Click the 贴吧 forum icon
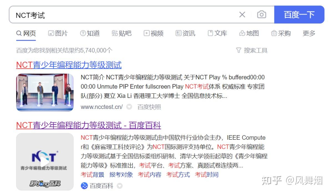 (x=115, y=33)
